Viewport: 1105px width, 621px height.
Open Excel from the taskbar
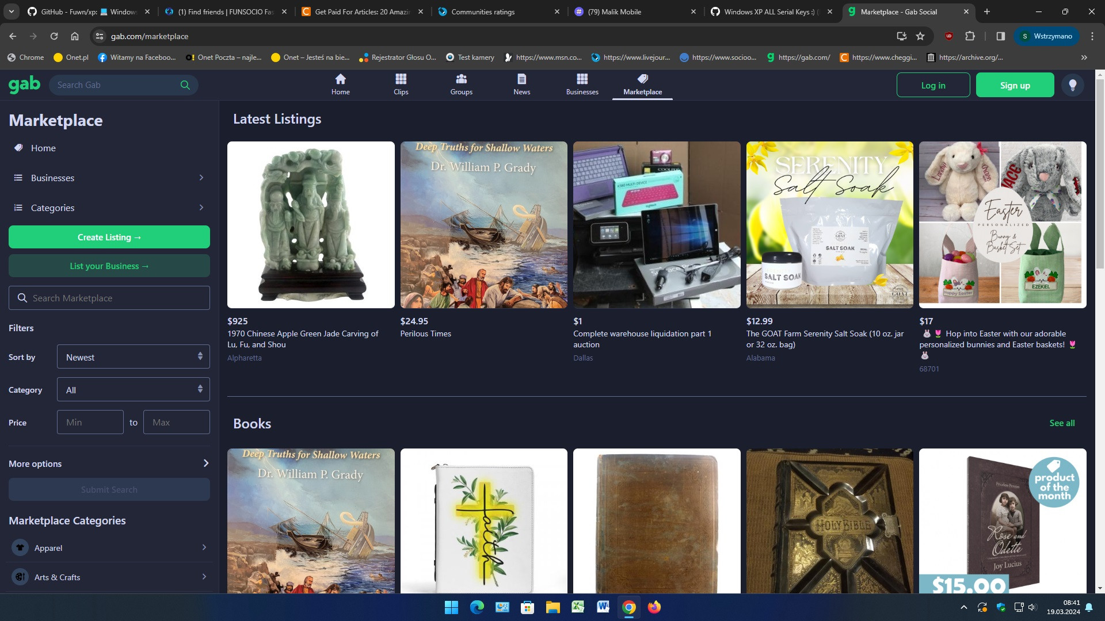coord(578,607)
